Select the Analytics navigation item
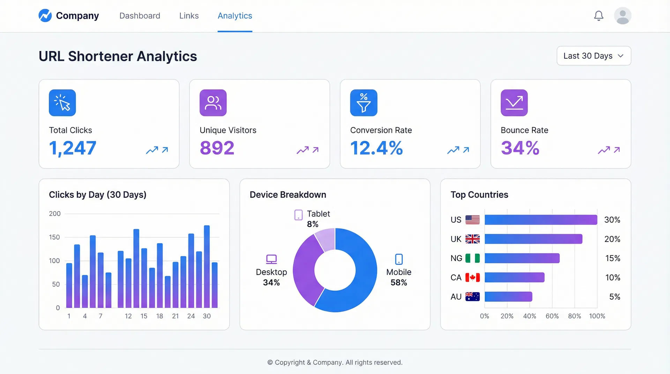670x374 pixels. 235,16
